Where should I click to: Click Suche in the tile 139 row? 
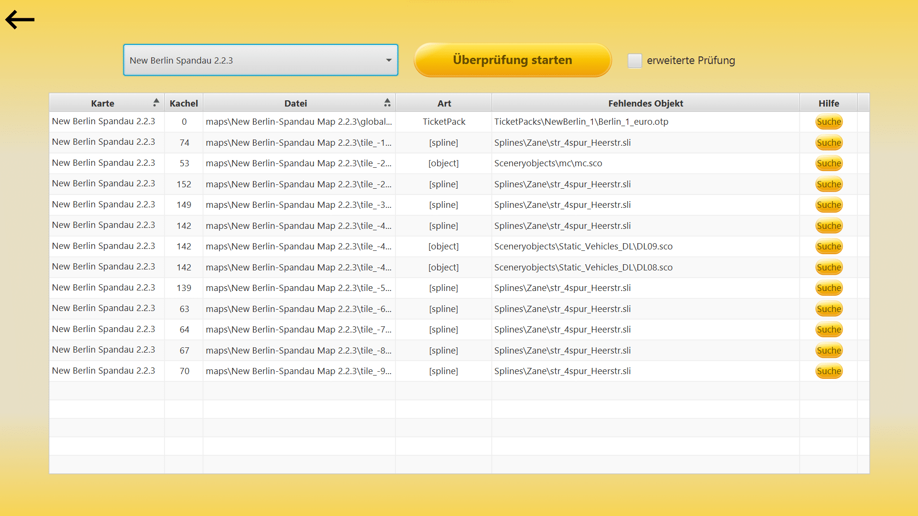click(x=829, y=288)
